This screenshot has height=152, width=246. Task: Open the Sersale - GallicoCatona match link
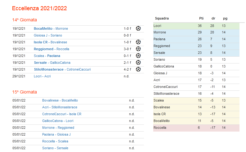coord(52,63)
